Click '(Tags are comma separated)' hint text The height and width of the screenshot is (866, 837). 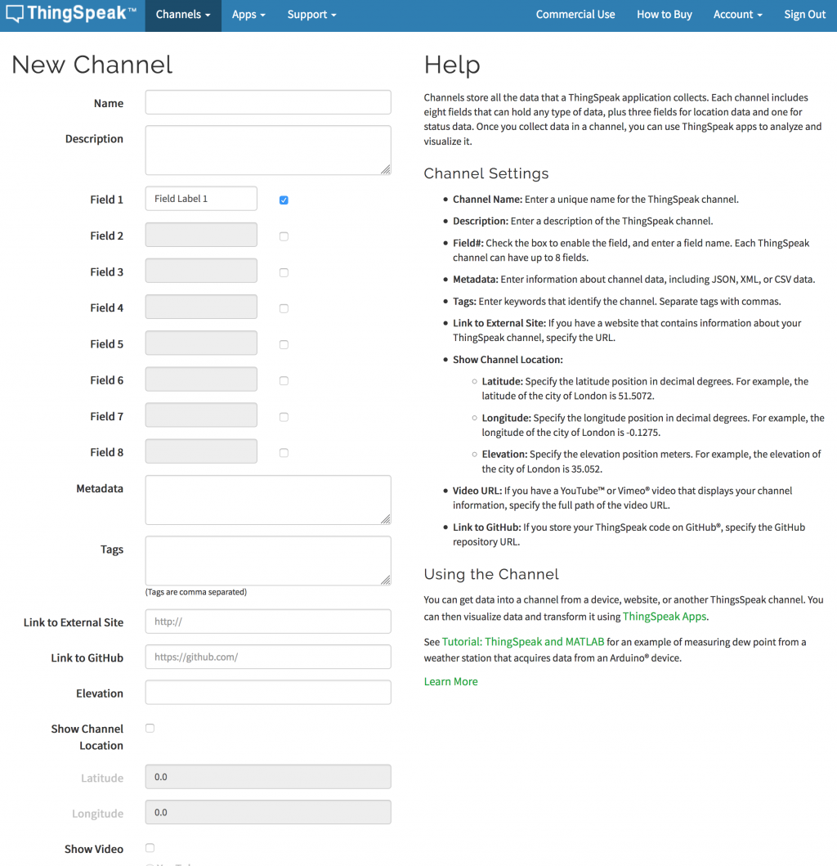click(x=196, y=592)
